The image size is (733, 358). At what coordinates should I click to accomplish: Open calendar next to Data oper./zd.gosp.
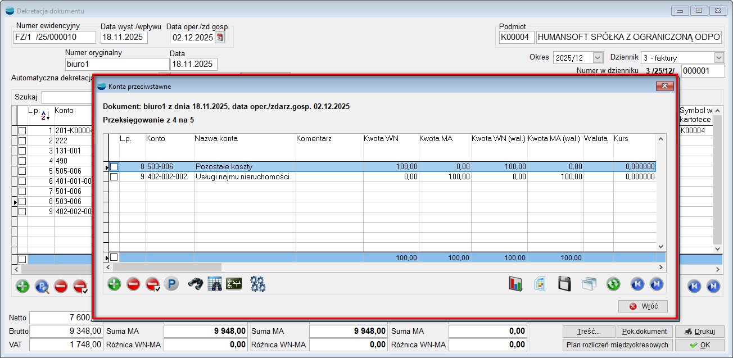point(220,38)
